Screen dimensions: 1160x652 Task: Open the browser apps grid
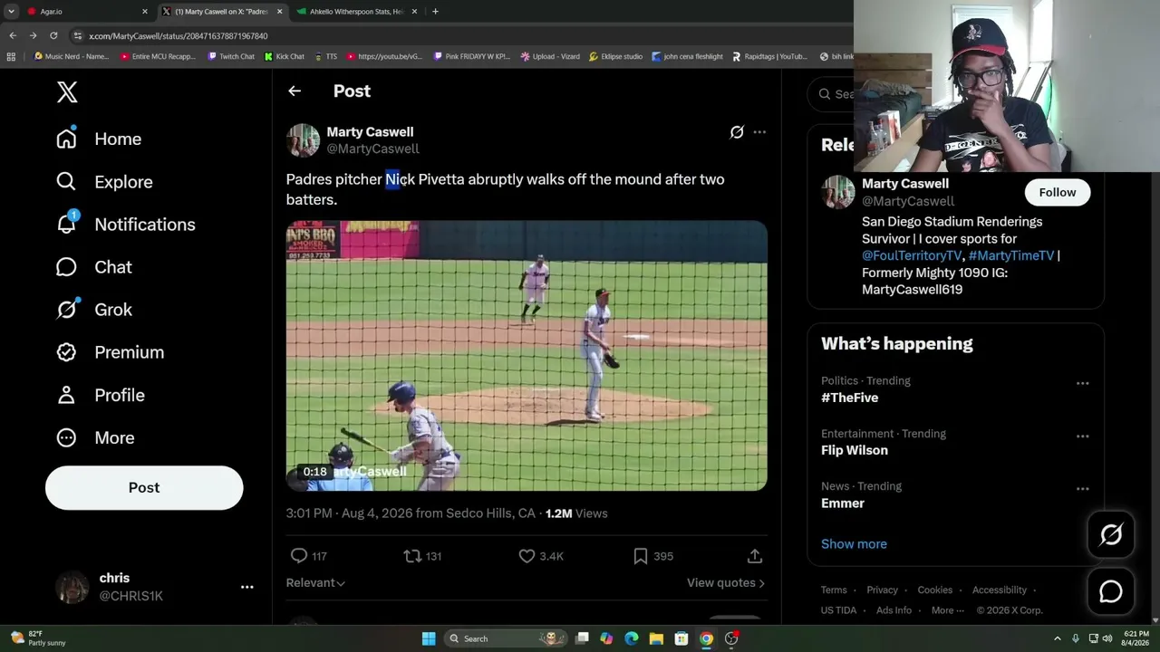point(11,56)
